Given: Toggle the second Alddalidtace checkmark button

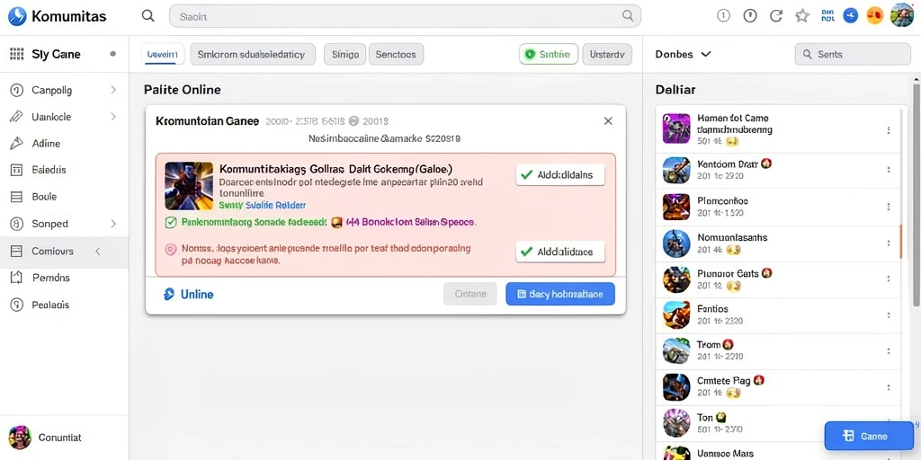Looking at the screenshot, I should coord(559,252).
